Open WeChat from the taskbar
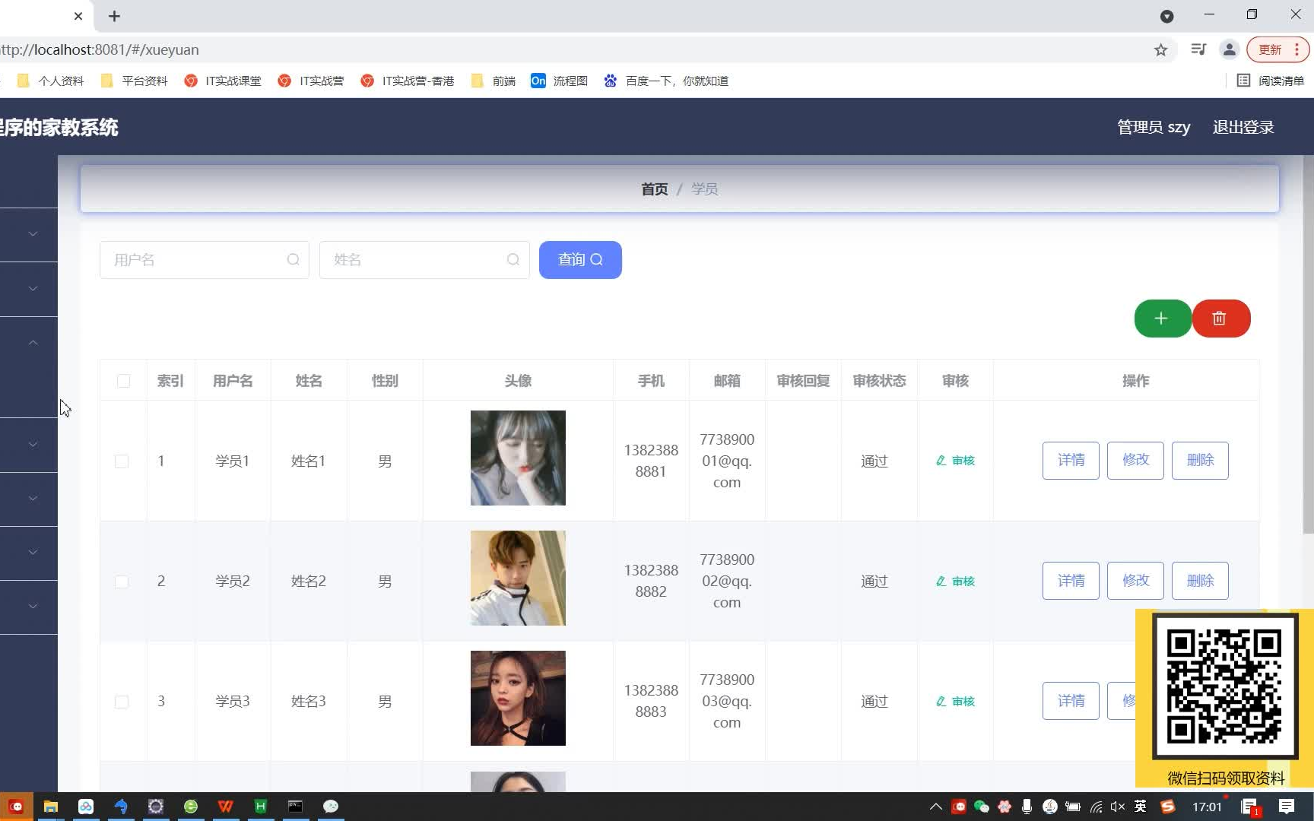Screen dimensions: 1314x821 [x=331, y=806]
